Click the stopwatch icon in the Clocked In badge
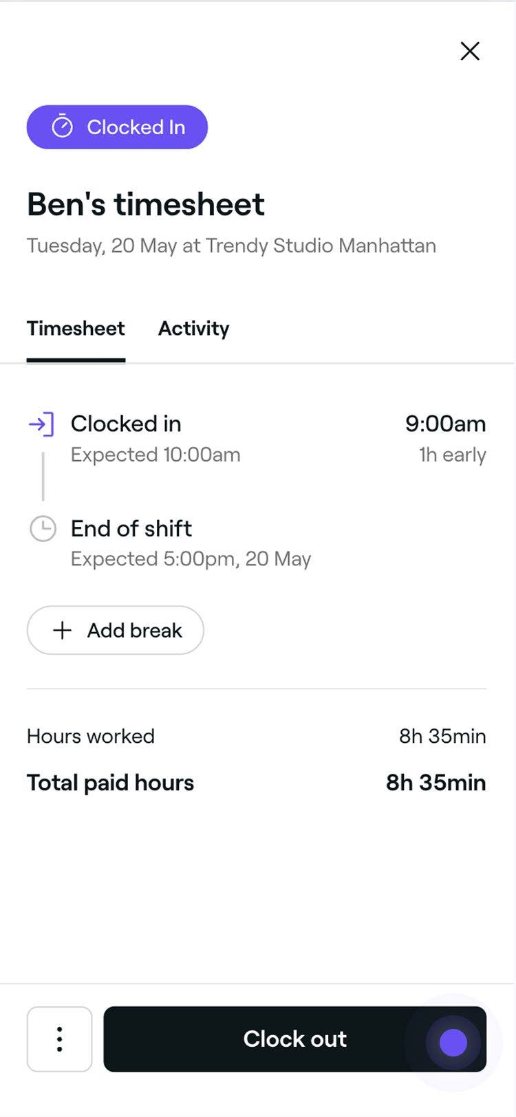 pyautogui.click(x=62, y=127)
